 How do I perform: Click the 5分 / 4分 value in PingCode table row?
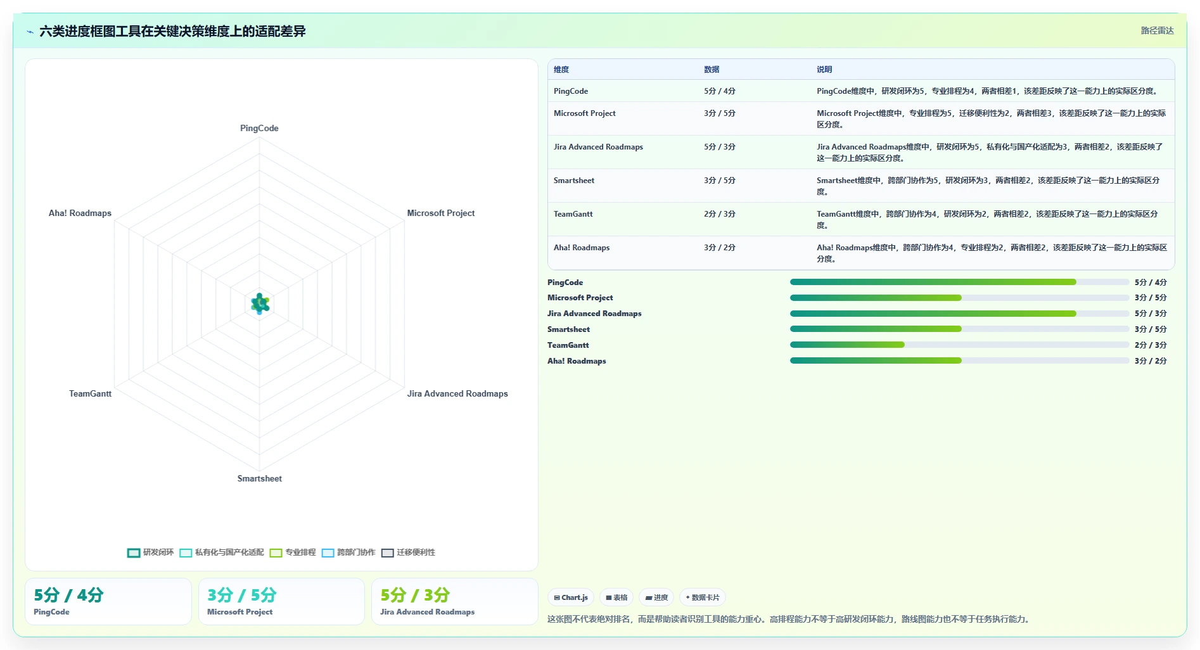720,91
